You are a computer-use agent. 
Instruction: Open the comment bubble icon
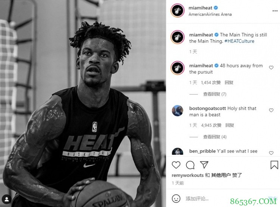(x=190, y=165)
